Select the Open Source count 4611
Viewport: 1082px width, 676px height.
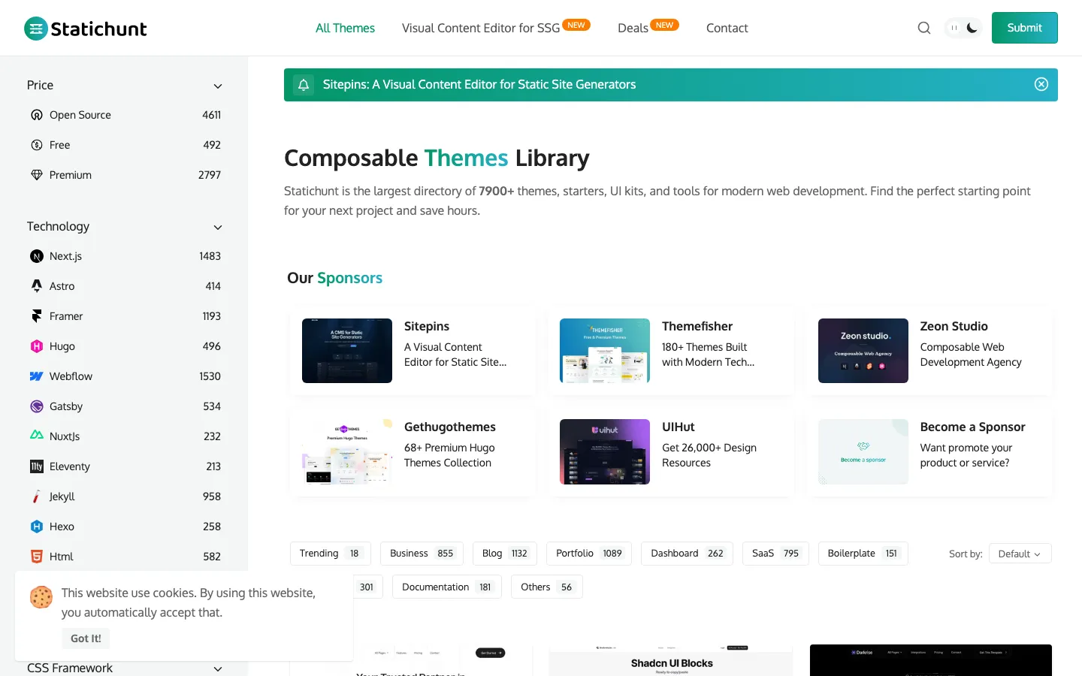click(211, 115)
